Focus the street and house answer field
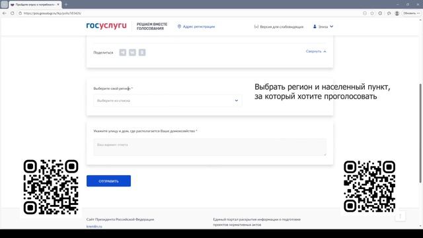423x238 pixels. pos(210,147)
